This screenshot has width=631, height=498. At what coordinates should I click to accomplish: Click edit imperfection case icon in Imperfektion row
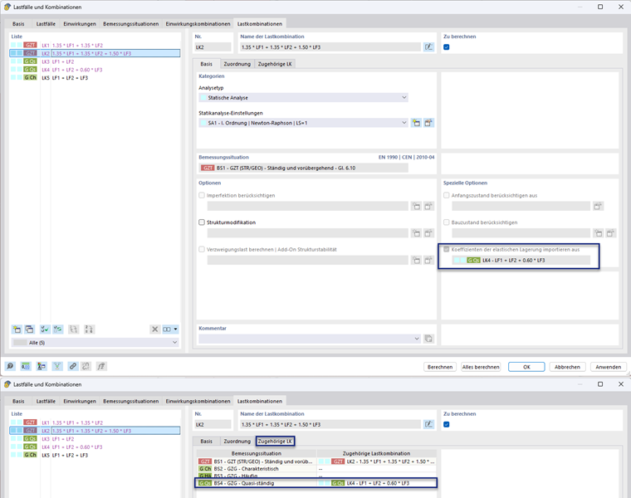428,206
